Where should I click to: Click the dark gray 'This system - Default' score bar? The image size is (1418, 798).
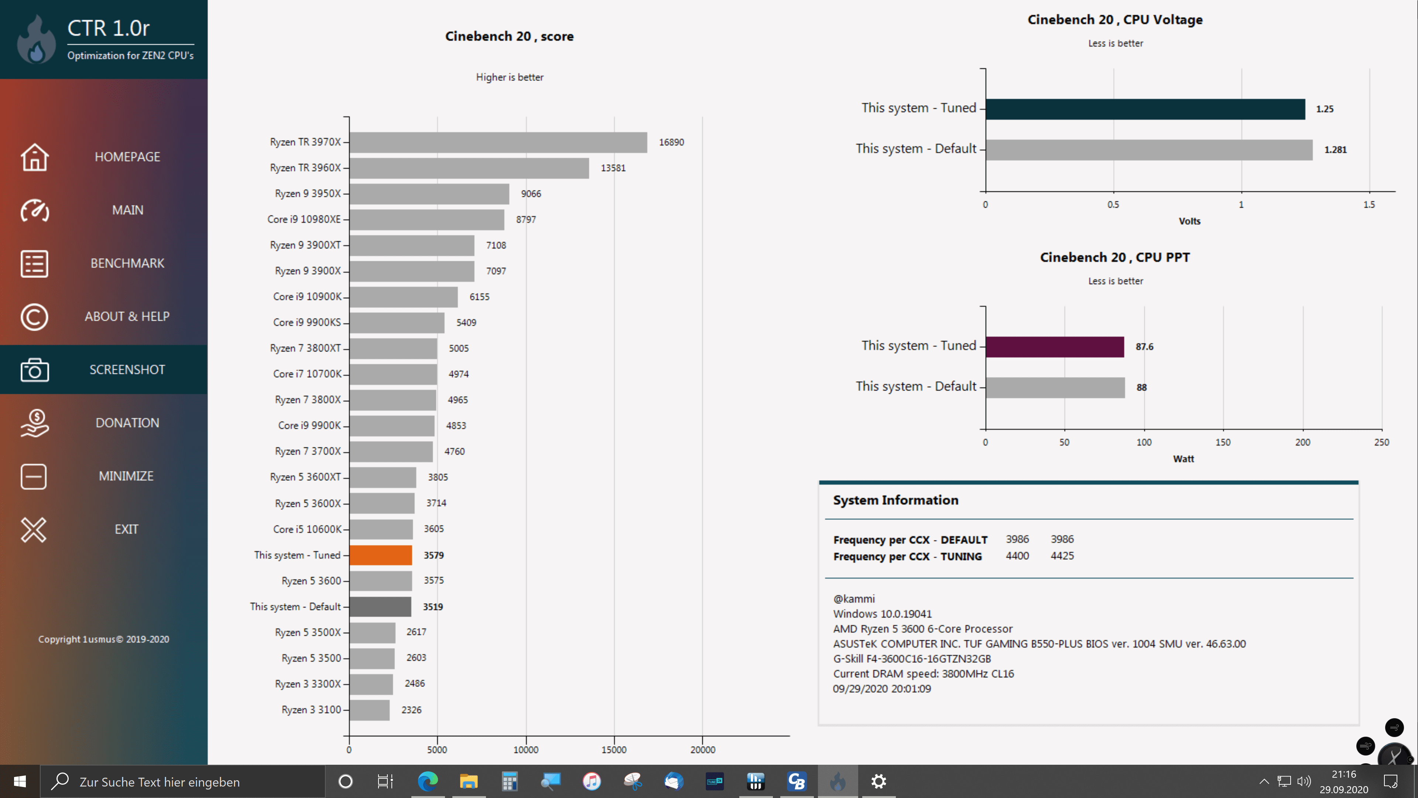380,606
